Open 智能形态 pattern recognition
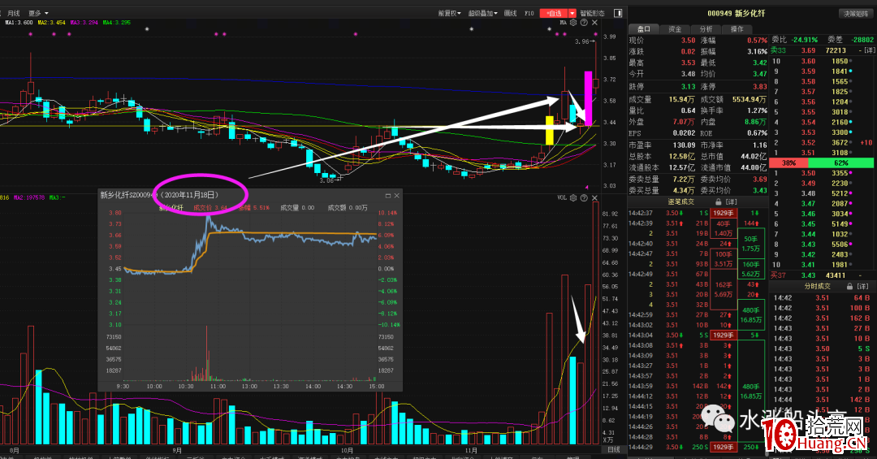The height and width of the screenshot is (459, 877). (592, 13)
